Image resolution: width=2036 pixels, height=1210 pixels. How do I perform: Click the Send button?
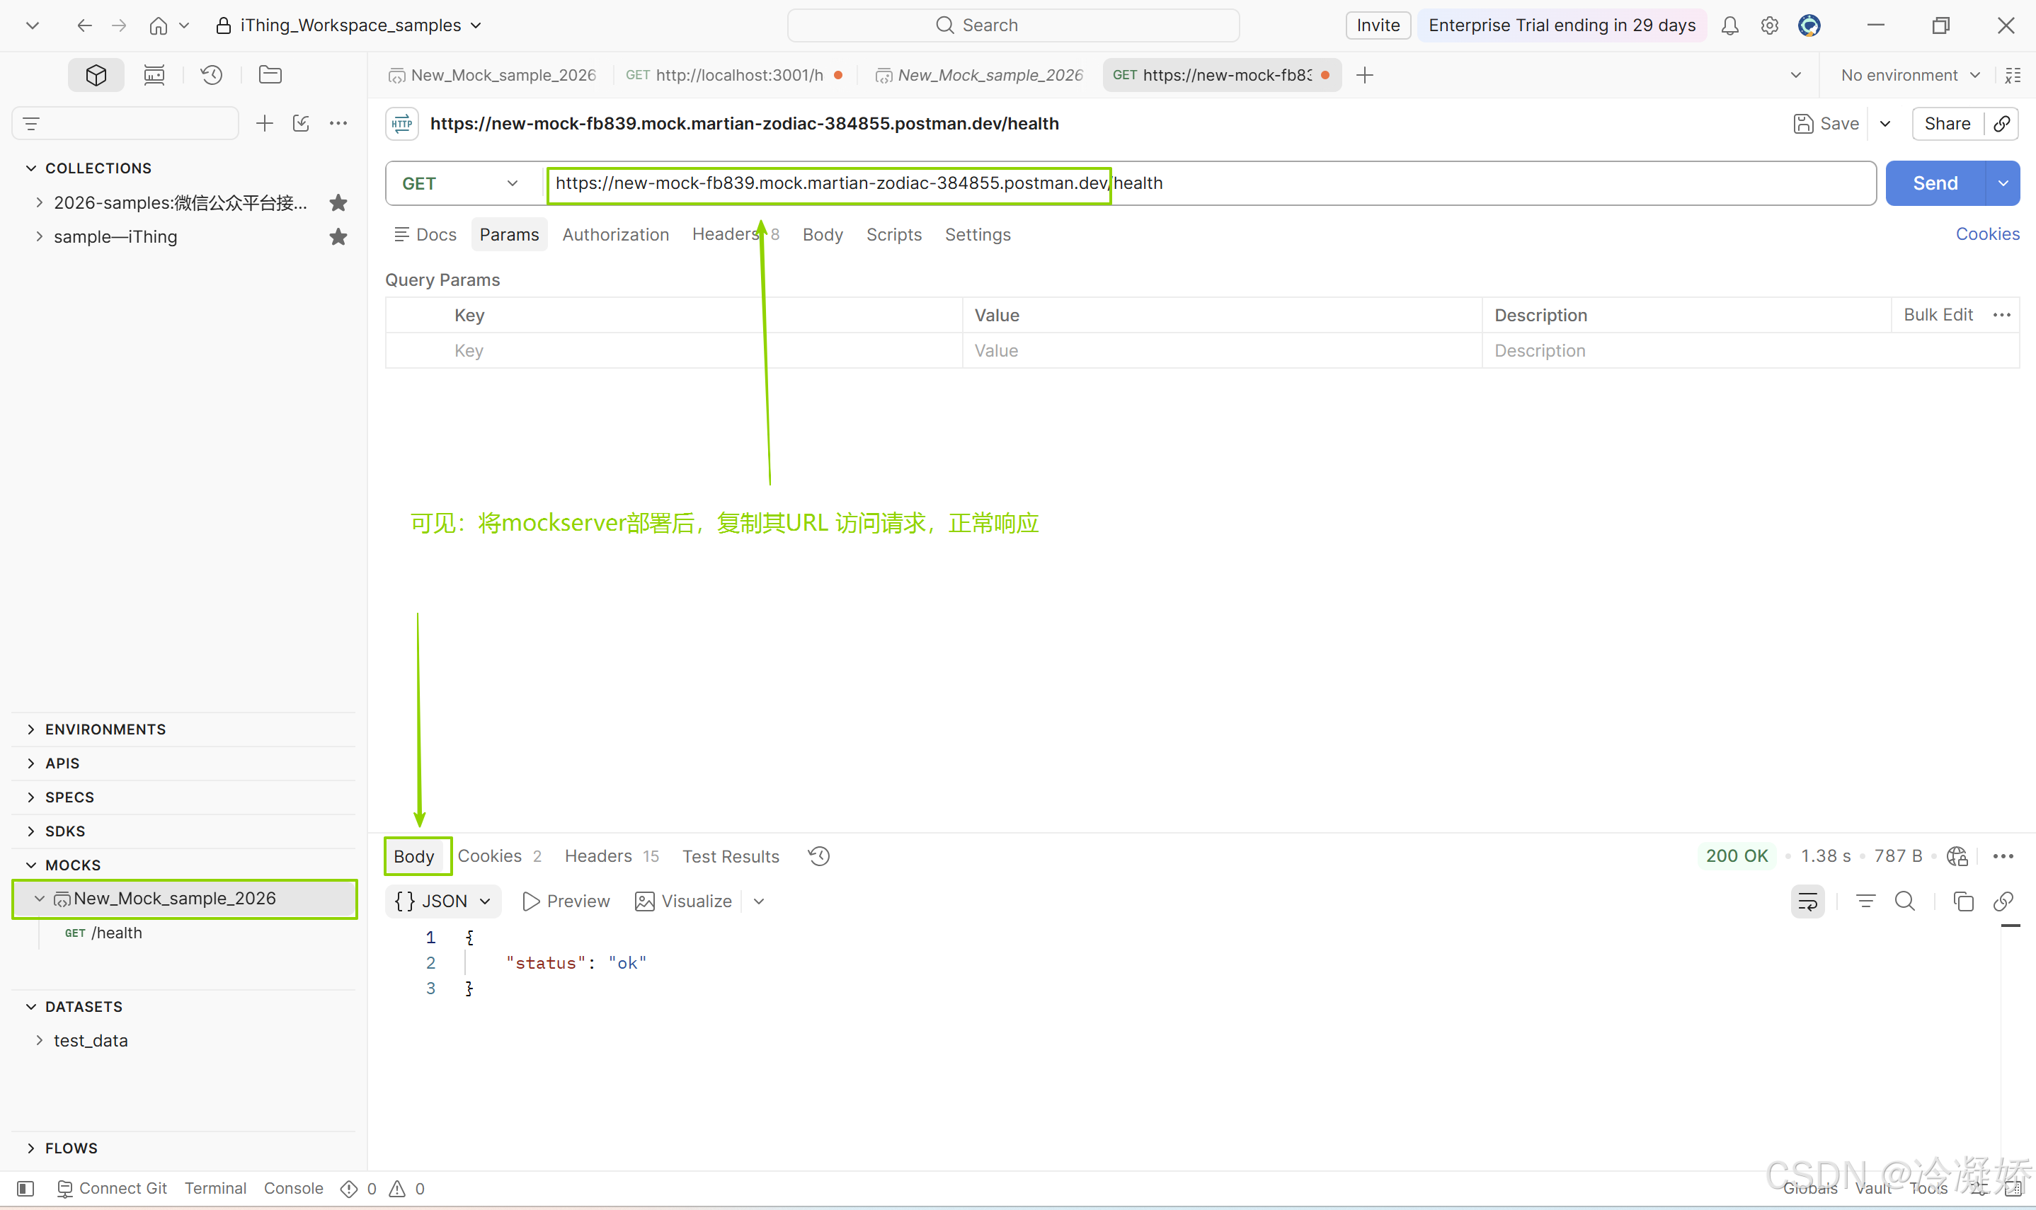(1935, 183)
